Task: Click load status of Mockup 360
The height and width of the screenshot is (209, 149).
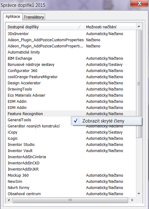Action: 105,175
